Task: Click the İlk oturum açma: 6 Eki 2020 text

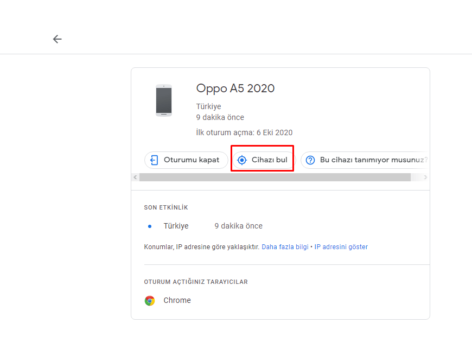Action: coord(245,132)
